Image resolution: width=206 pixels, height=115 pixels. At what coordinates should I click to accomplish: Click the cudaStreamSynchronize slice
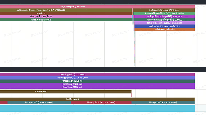click(66, 20)
